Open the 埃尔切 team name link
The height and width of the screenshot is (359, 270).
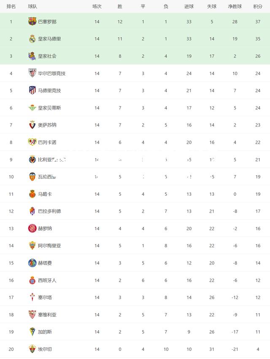[45, 349]
